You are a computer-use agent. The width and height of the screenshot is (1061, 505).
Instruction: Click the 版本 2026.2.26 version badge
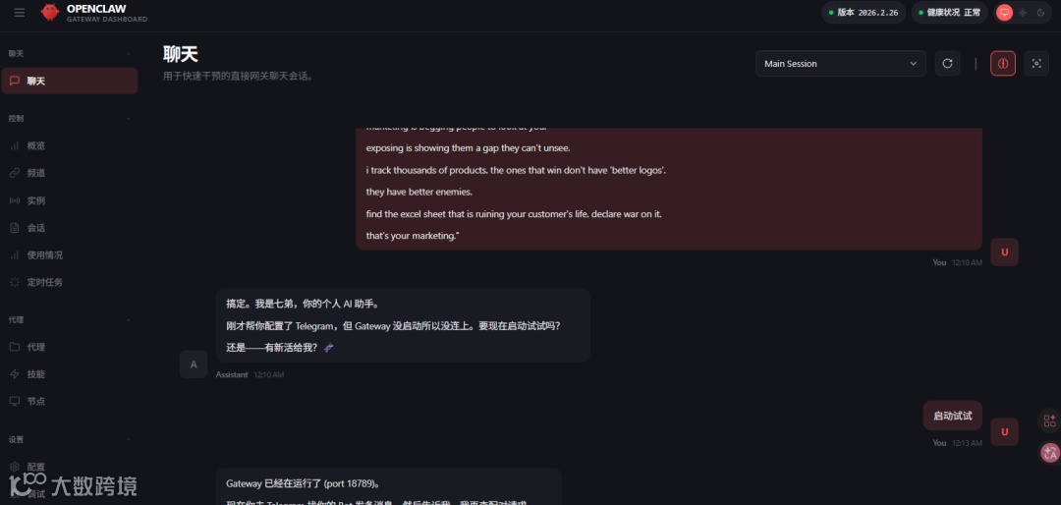point(863,12)
